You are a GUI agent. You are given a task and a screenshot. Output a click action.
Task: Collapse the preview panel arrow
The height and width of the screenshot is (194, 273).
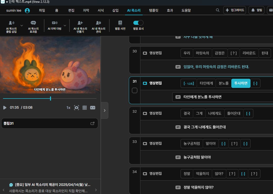point(105,110)
